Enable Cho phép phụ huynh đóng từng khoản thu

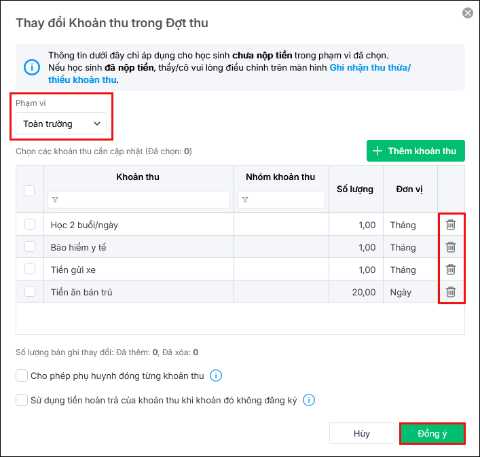click(x=22, y=376)
